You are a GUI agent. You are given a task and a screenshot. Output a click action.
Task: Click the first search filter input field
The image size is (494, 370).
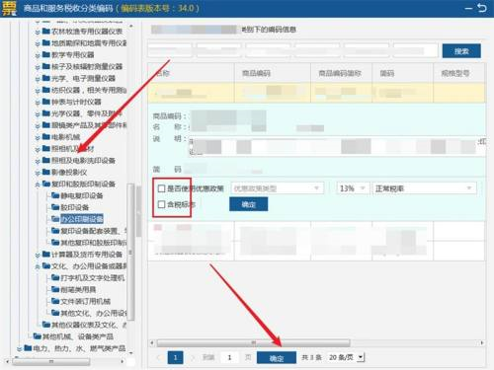pos(170,50)
